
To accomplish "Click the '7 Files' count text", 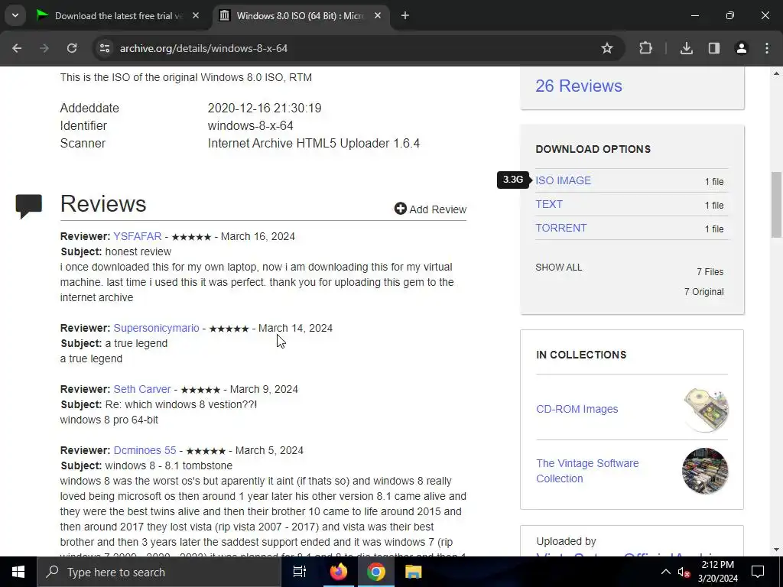I will pyautogui.click(x=710, y=272).
